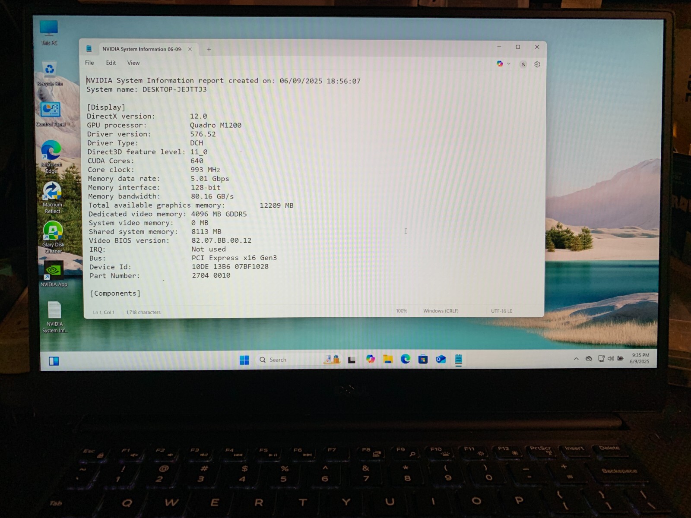691x518 pixels.
Task: Open Microsoft Store from the taskbar
Action: (423, 359)
